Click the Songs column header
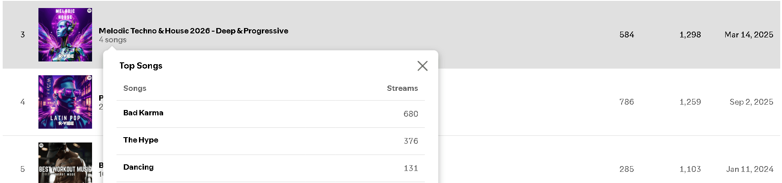 [135, 88]
